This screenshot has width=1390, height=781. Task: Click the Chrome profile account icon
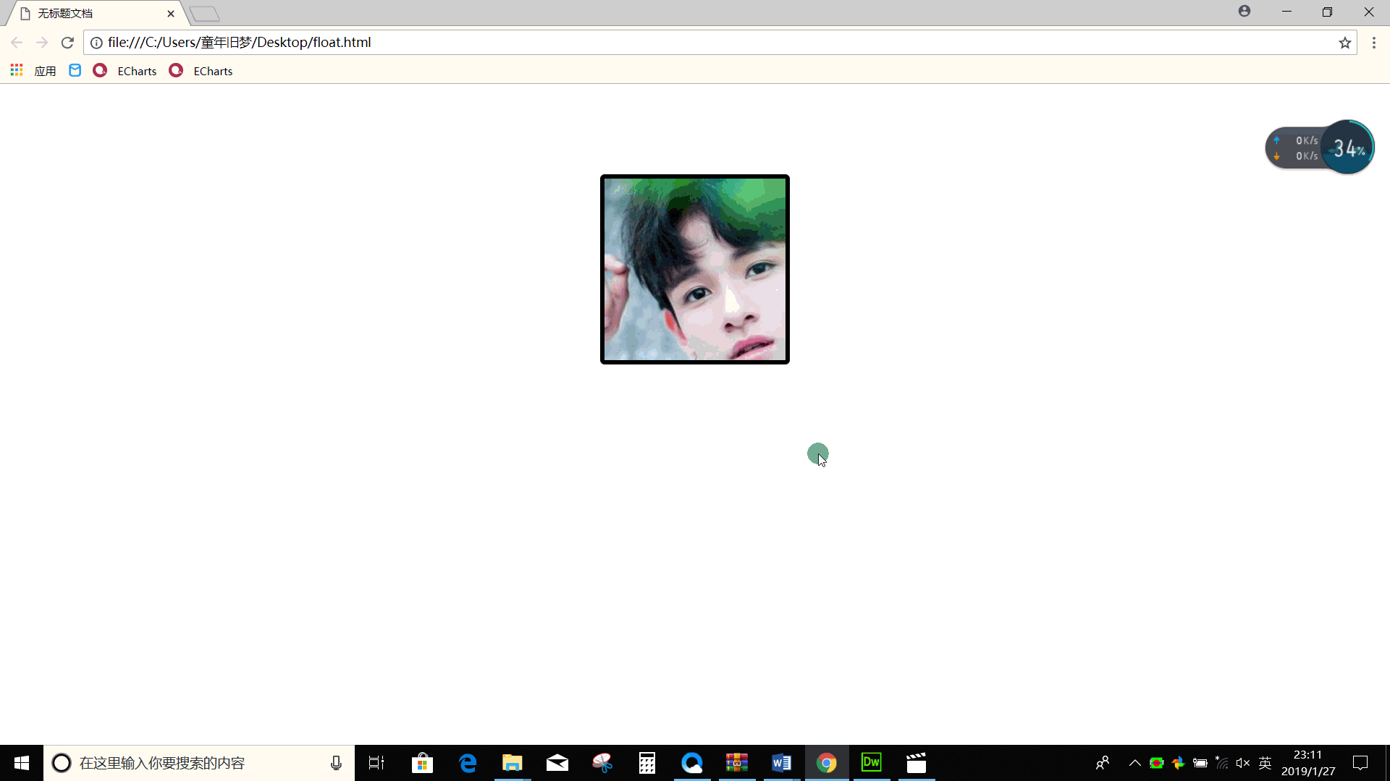(x=1244, y=12)
